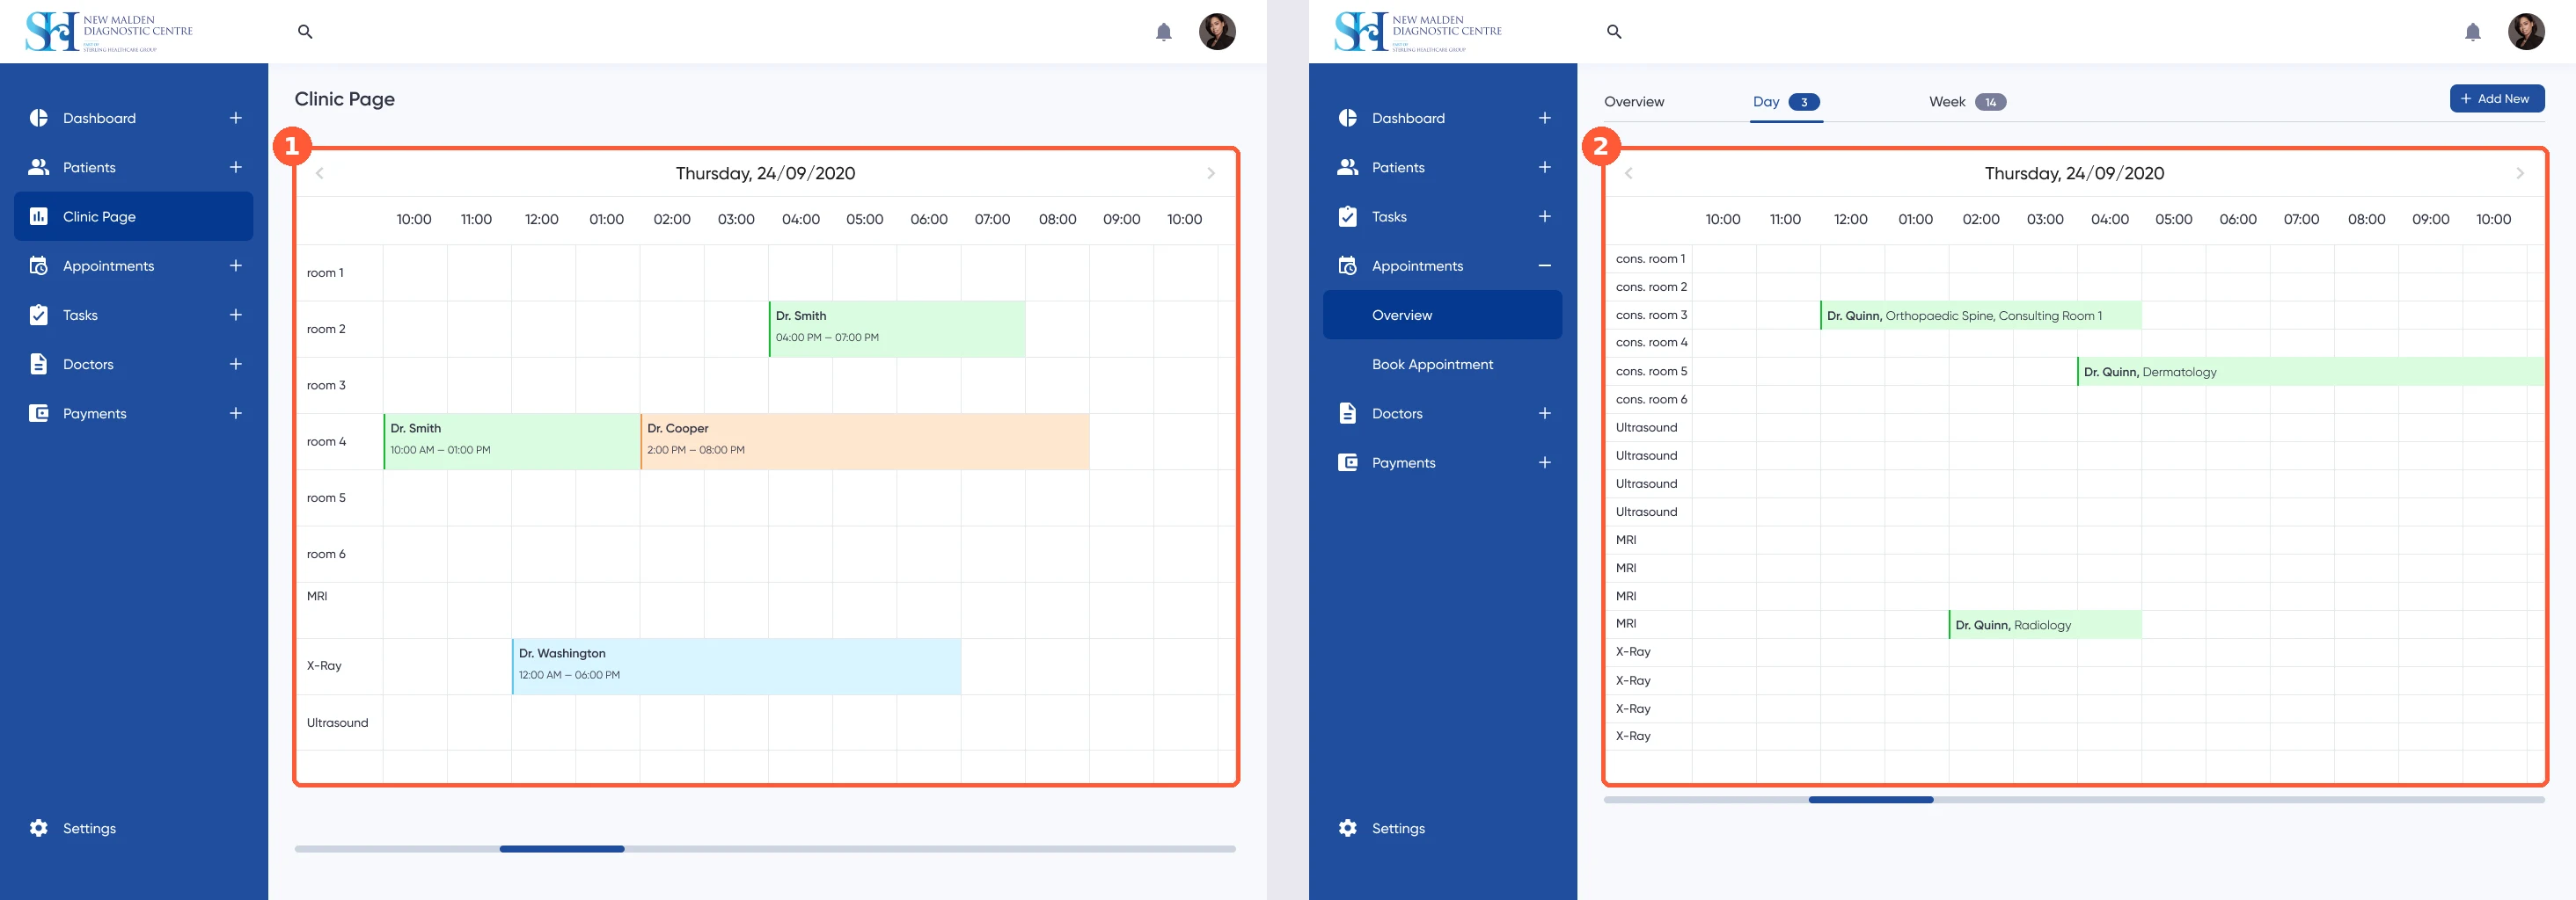Open Settings gear in left screen sidebar
The width and height of the screenshot is (2576, 900).
coord(39,828)
